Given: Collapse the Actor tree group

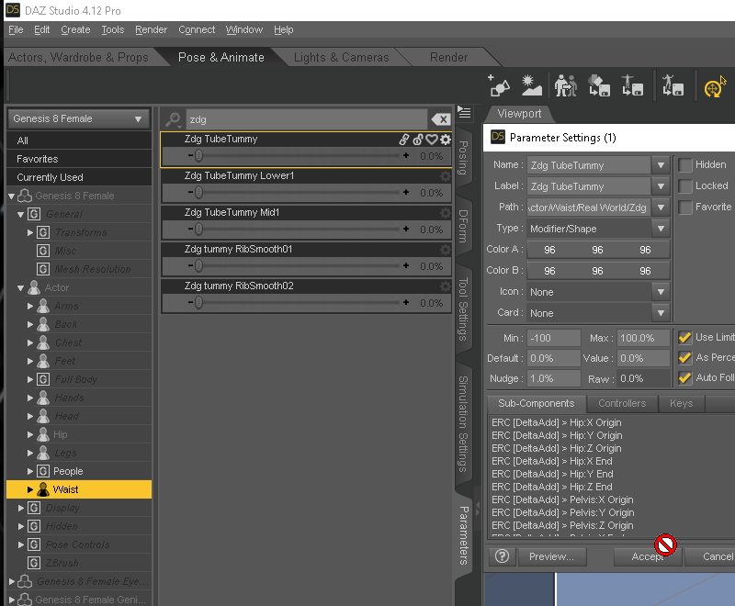Looking at the screenshot, I should point(20,288).
